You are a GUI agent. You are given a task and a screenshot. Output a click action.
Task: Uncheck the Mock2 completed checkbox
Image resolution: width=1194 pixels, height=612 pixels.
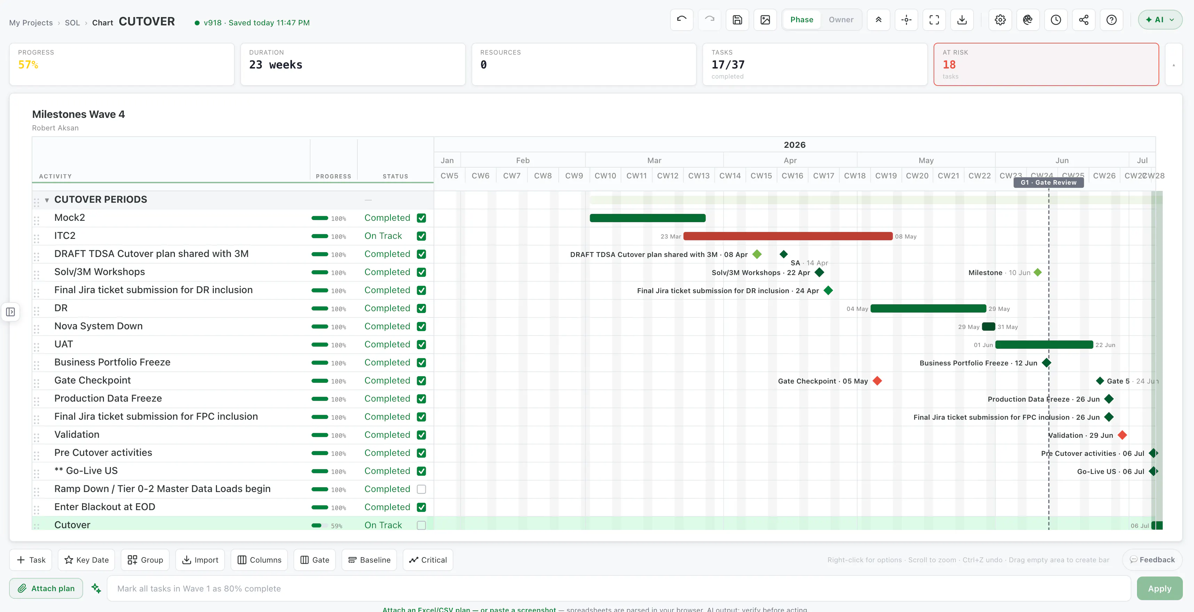pos(421,218)
